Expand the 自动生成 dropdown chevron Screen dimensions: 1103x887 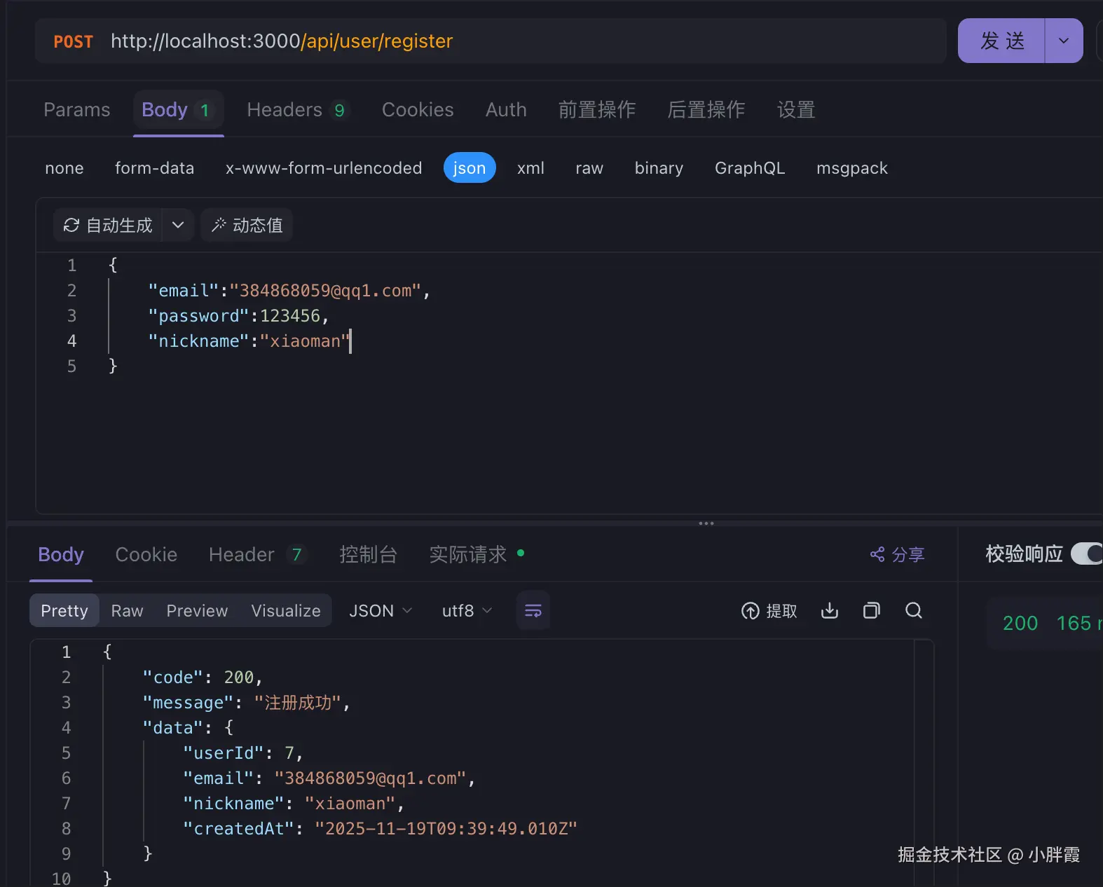(178, 225)
